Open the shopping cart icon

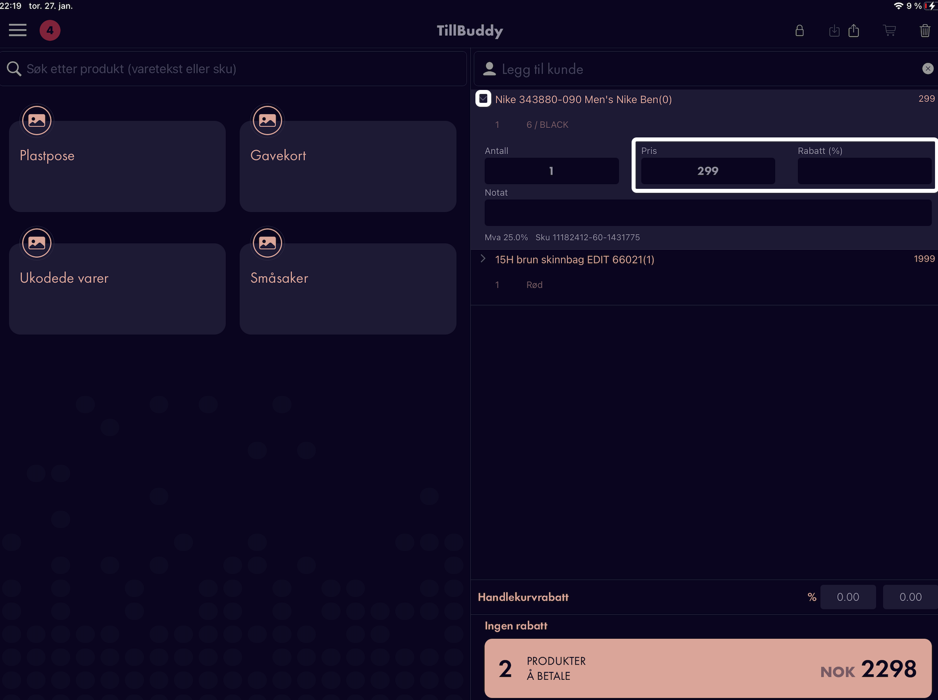(x=890, y=31)
